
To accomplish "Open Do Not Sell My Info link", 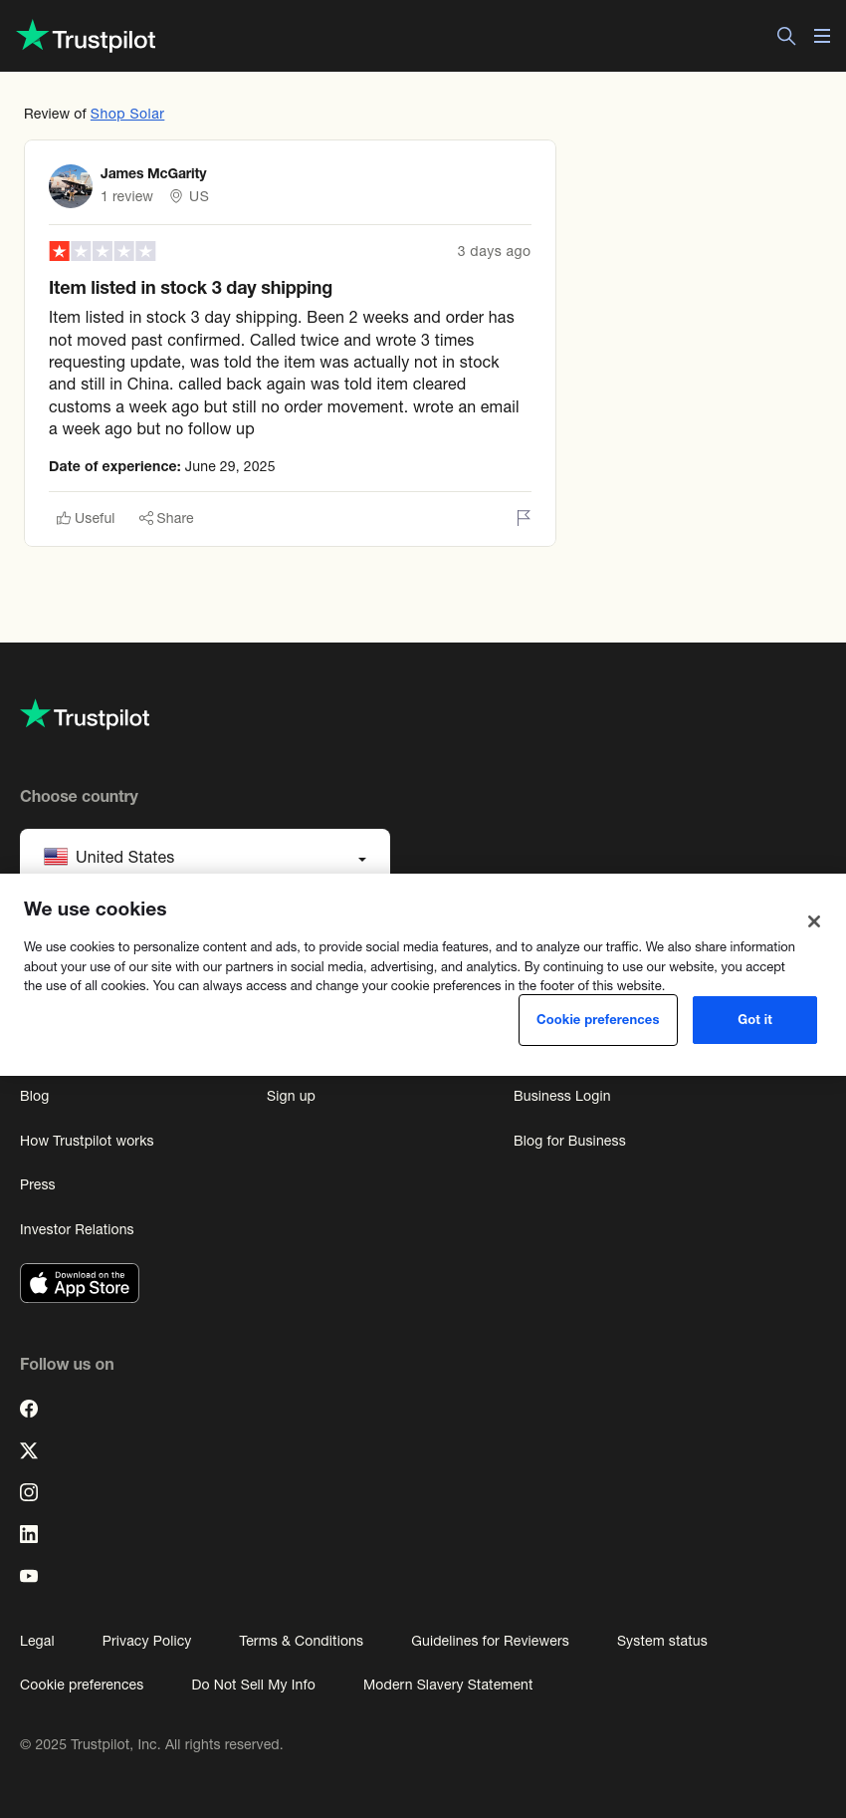I will click(x=253, y=1685).
